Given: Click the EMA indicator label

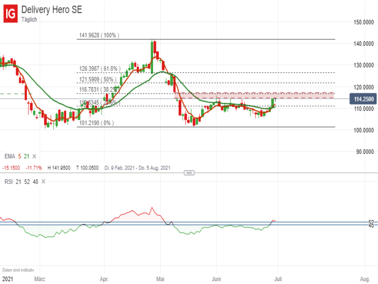Looking at the screenshot, I should (9, 157).
